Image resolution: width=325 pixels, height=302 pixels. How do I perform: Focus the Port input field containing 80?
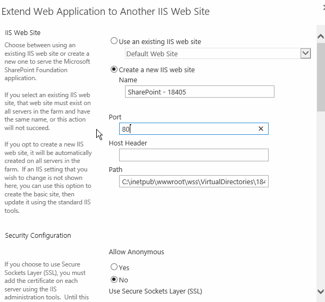189,128
